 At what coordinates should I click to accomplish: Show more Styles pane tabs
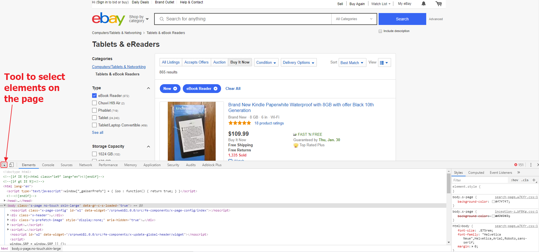[x=519, y=172]
